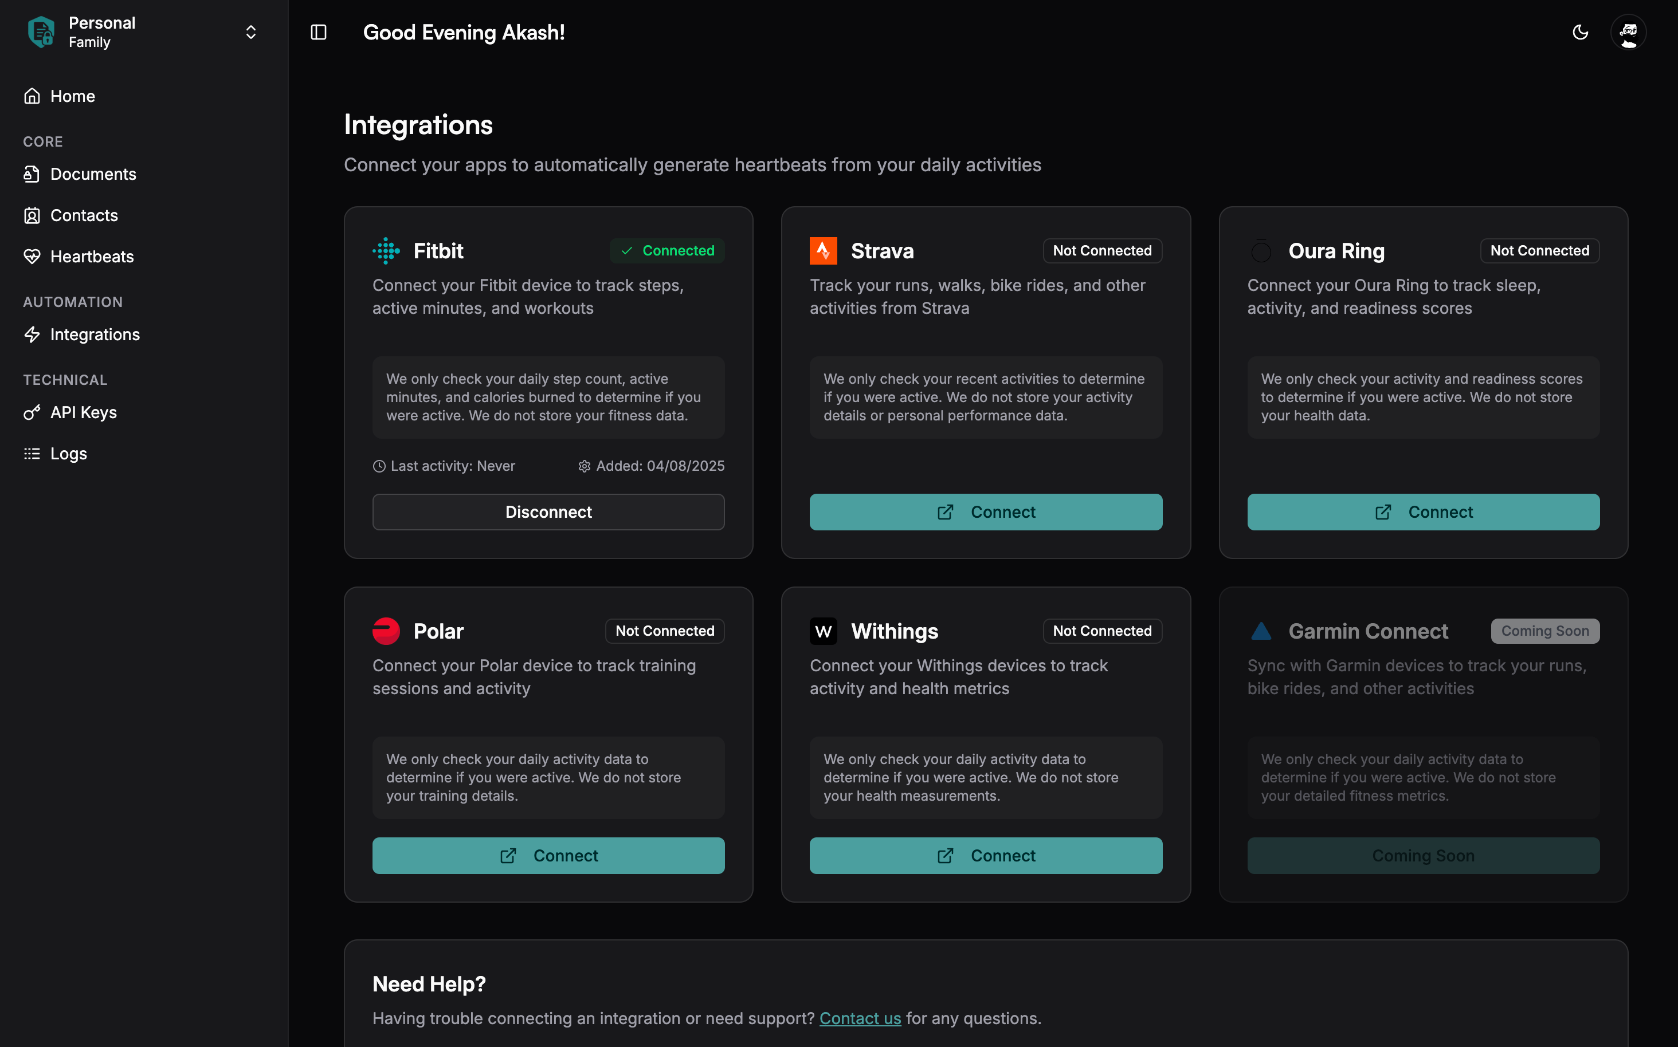Go to API Keys page
This screenshot has height=1047, width=1678.
[x=83, y=412]
